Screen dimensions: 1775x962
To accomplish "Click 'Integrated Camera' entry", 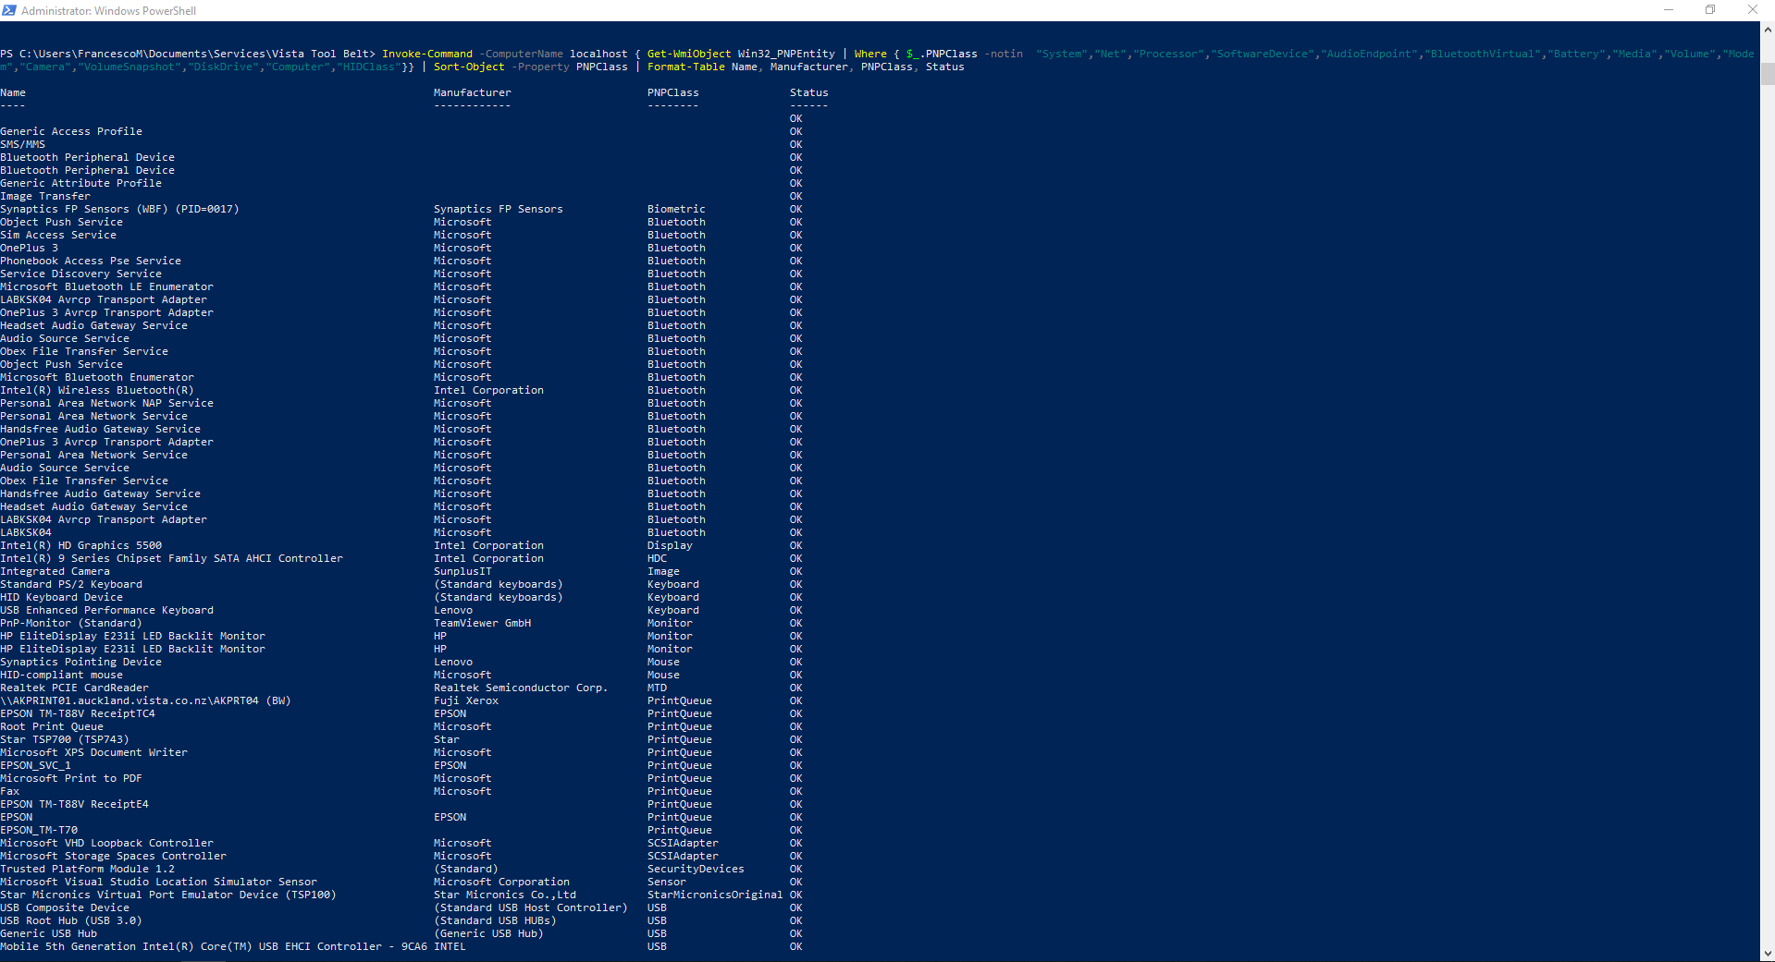I will 55,571.
